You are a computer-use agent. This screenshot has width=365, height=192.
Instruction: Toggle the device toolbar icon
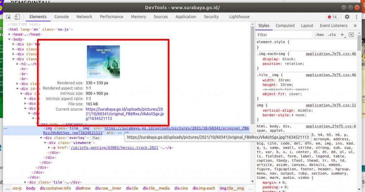point(17,17)
